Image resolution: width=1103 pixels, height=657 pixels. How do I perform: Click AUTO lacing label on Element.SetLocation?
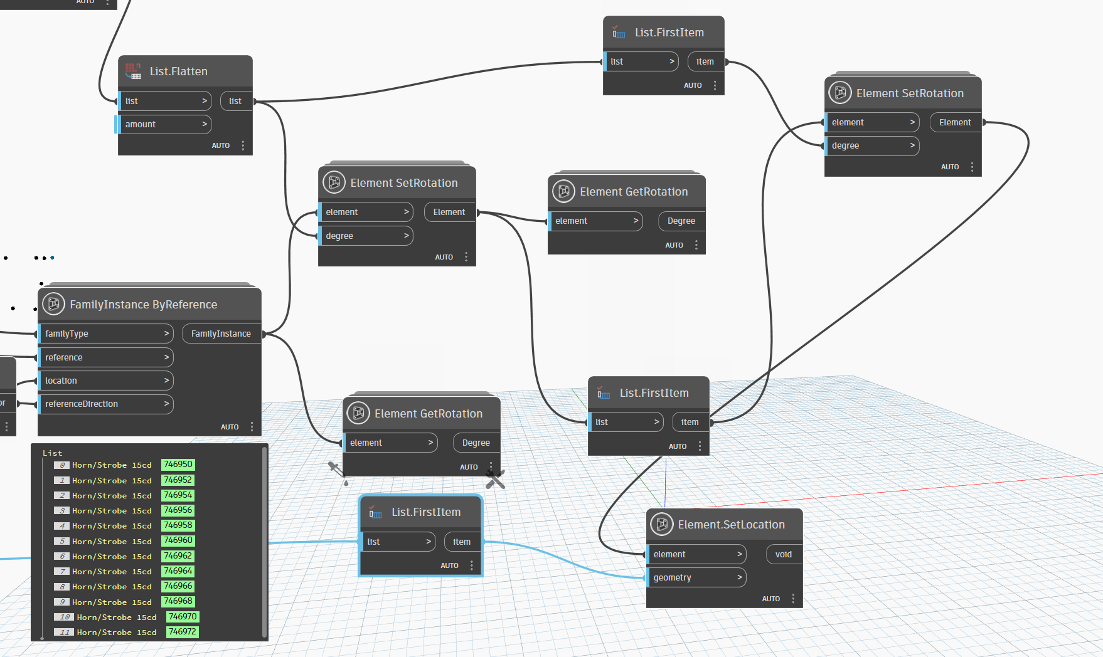click(x=771, y=599)
